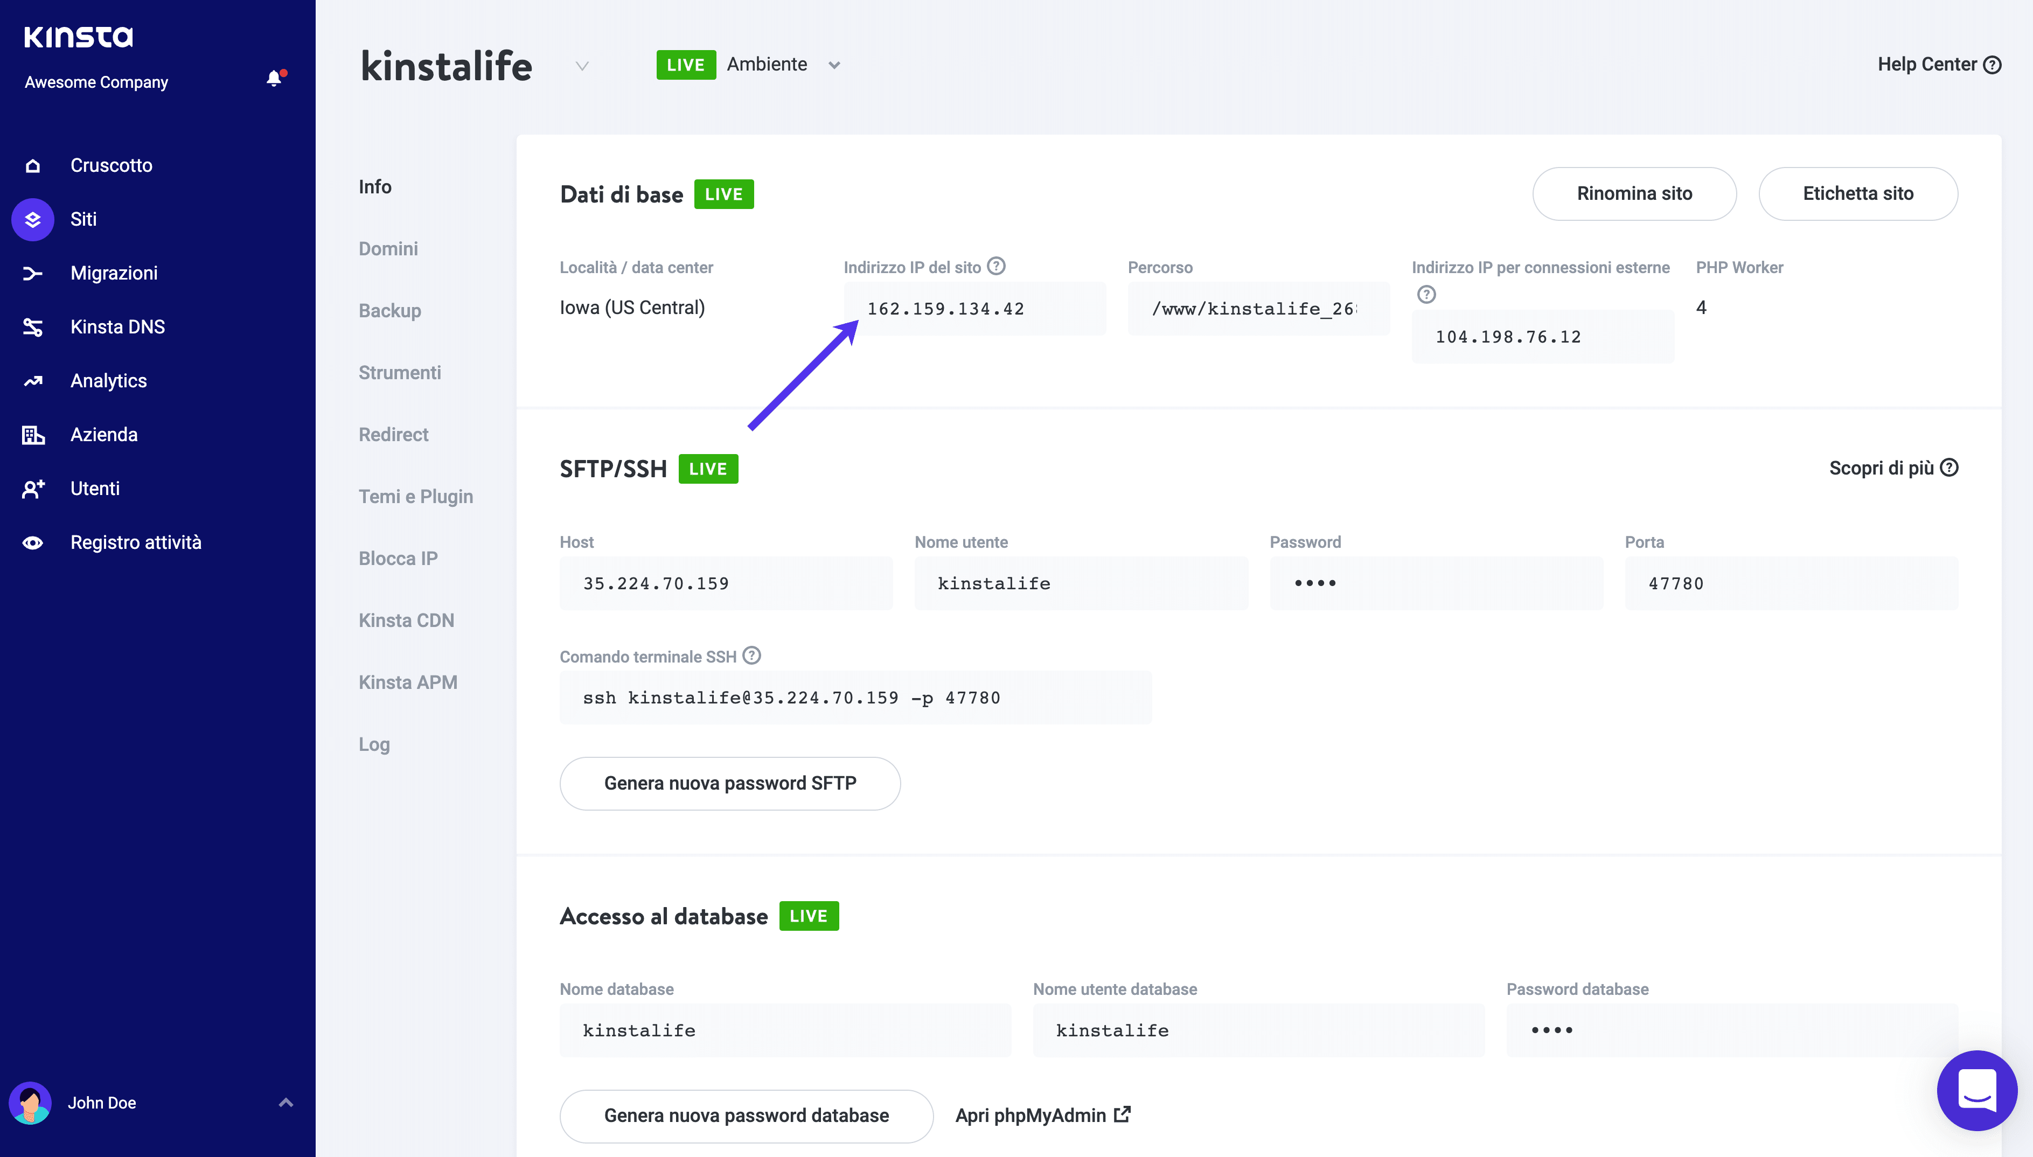Click the Rinomina sito button
Viewport: 2033px width, 1157px height.
pyautogui.click(x=1634, y=193)
